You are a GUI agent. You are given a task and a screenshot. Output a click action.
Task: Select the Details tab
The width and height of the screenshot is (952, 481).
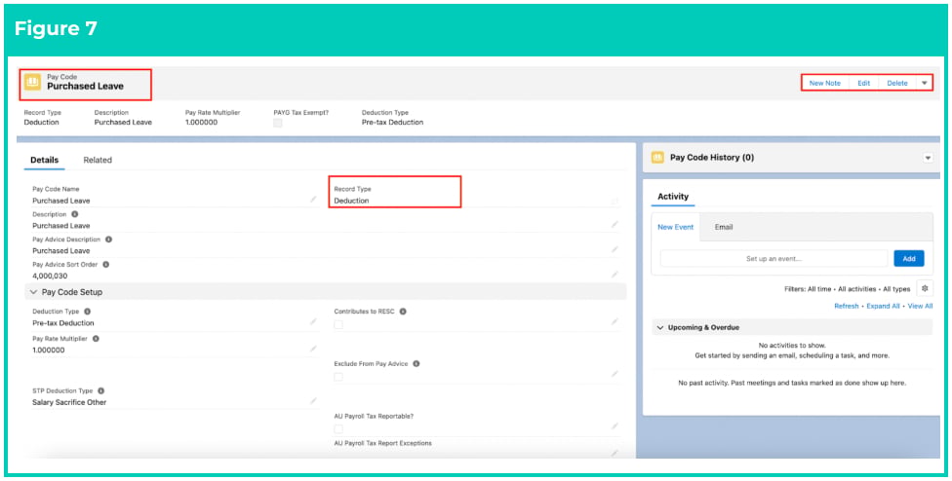click(44, 160)
